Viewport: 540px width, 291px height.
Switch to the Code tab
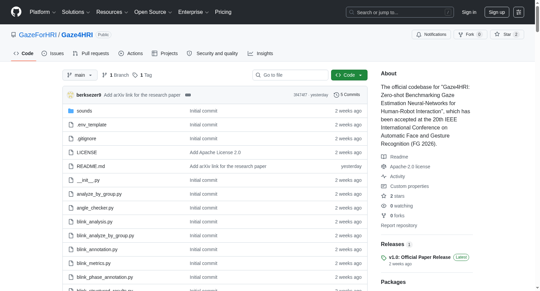(x=24, y=53)
